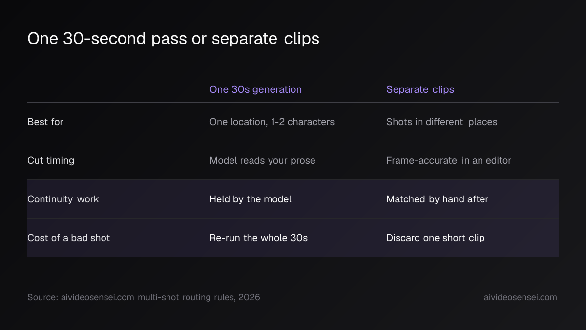Select the 'Held by the model' cell

251,199
